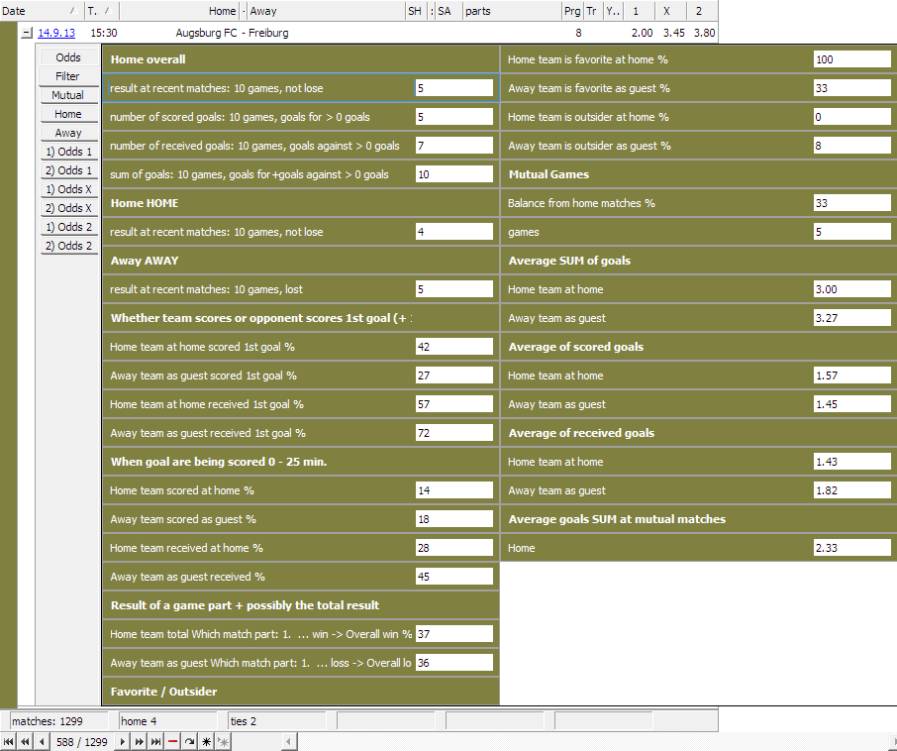Screen dimensions: 897x751
Task: Edit 'Home team received at home %' field
Action: tap(454, 548)
